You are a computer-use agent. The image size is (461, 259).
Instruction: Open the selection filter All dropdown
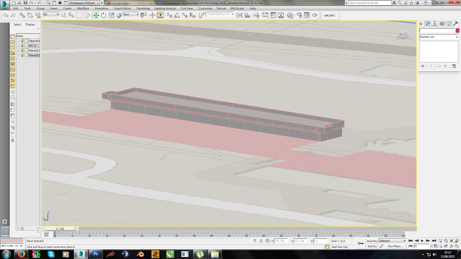pos(51,14)
